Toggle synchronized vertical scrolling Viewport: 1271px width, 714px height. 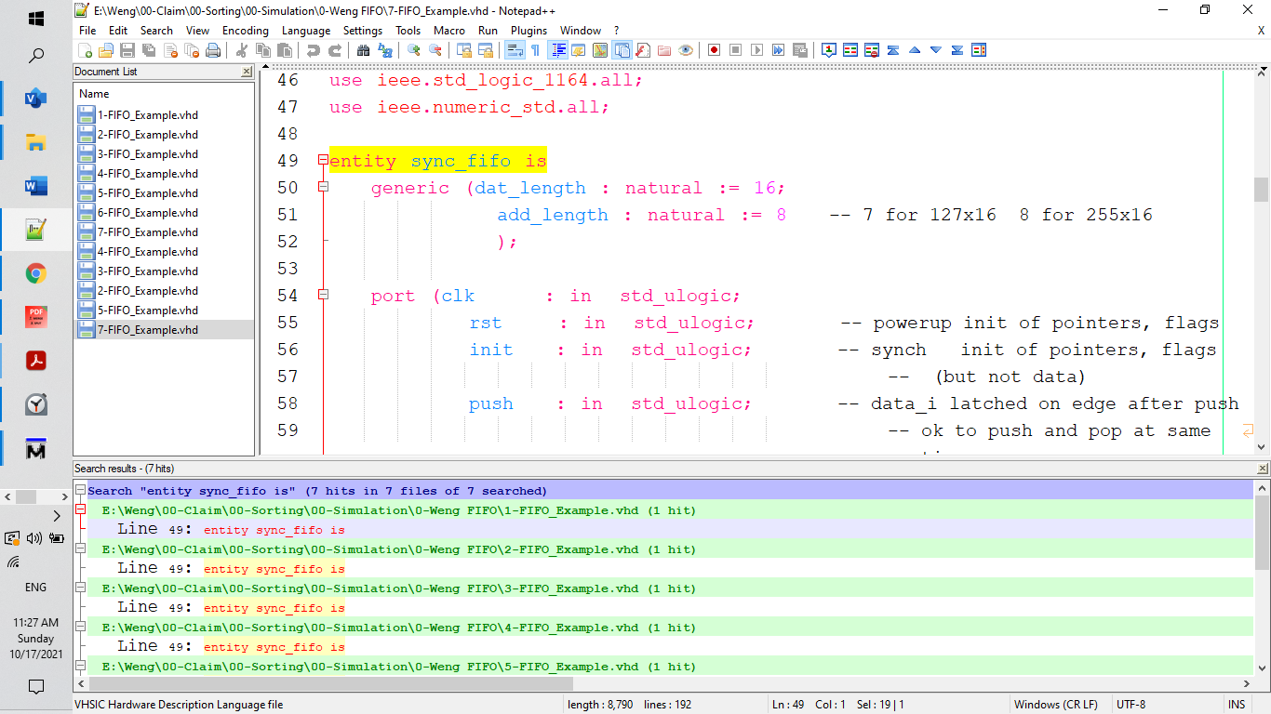[463, 50]
